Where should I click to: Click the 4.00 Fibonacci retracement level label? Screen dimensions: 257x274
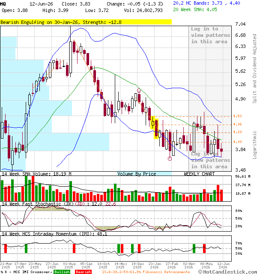[x=237, y=142]
